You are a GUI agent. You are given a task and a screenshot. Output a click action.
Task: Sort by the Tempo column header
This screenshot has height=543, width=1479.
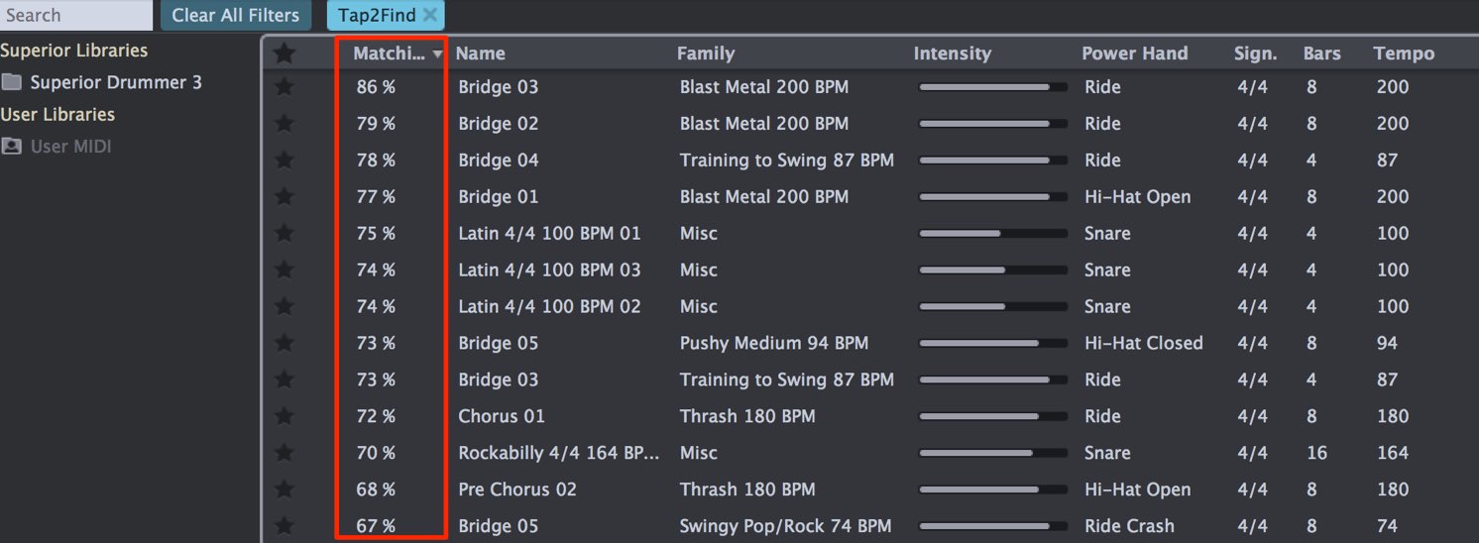[x=1404, y=54]
